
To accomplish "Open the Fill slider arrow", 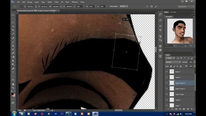I will 194,66.
